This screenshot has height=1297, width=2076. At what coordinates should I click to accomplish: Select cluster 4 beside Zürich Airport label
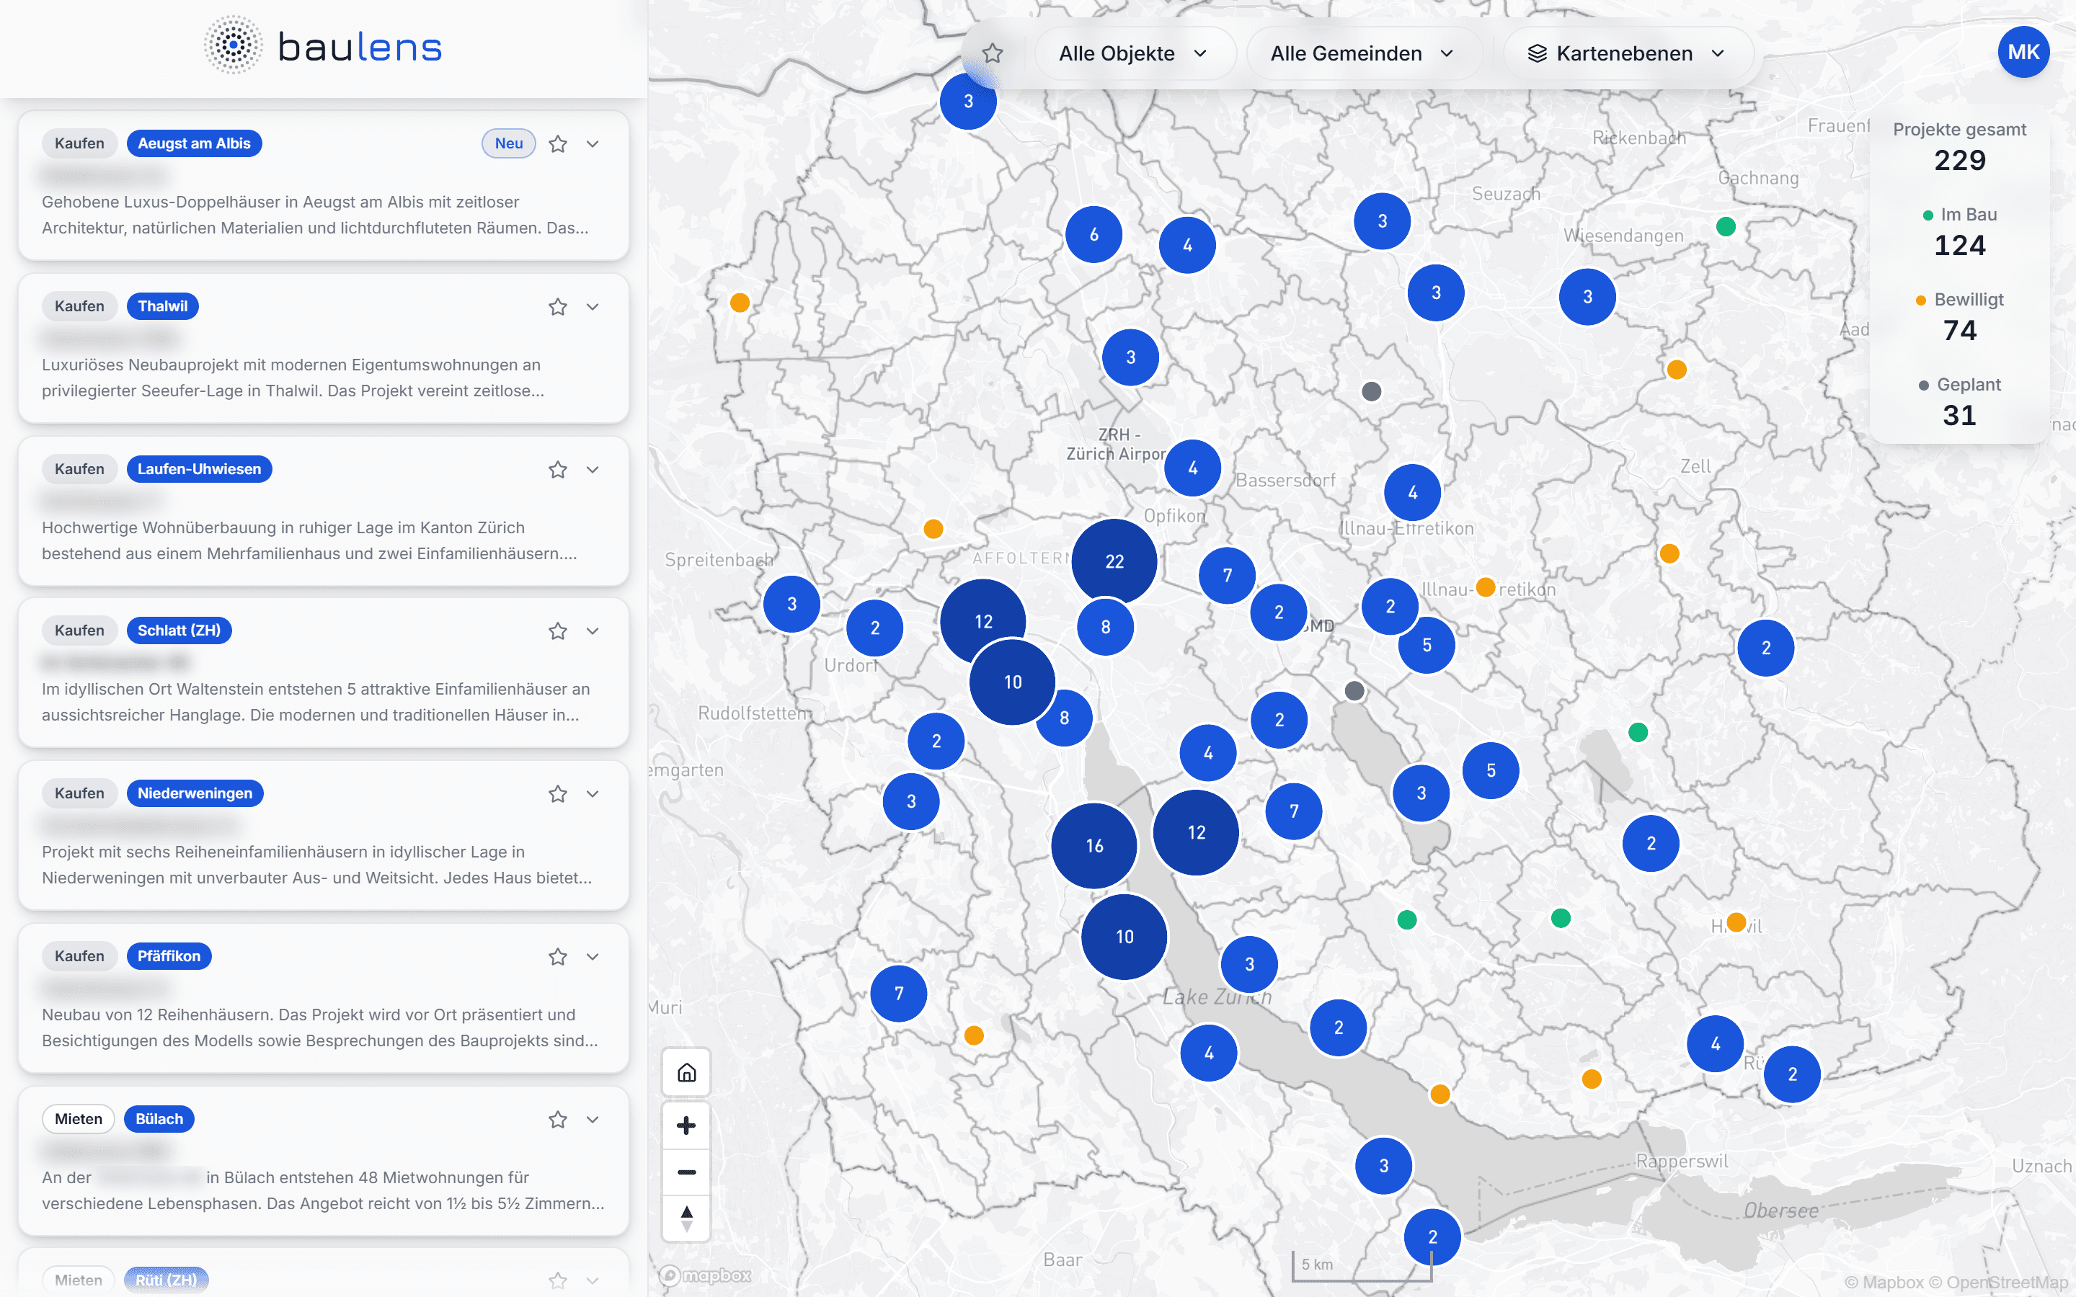1192,468
